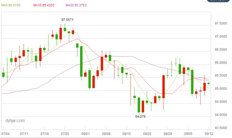Click the 95.0000 price axis label
Image resolution: width=232 pixels, height=138 pixels.
click(221, 89)
